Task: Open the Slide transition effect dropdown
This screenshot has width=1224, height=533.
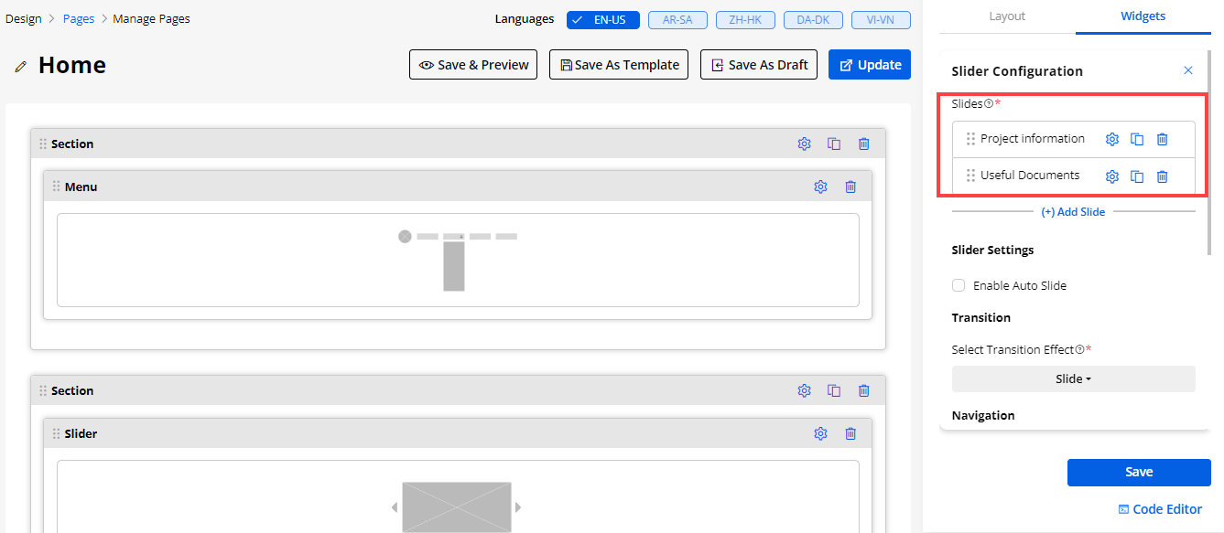Action: 1073,378
